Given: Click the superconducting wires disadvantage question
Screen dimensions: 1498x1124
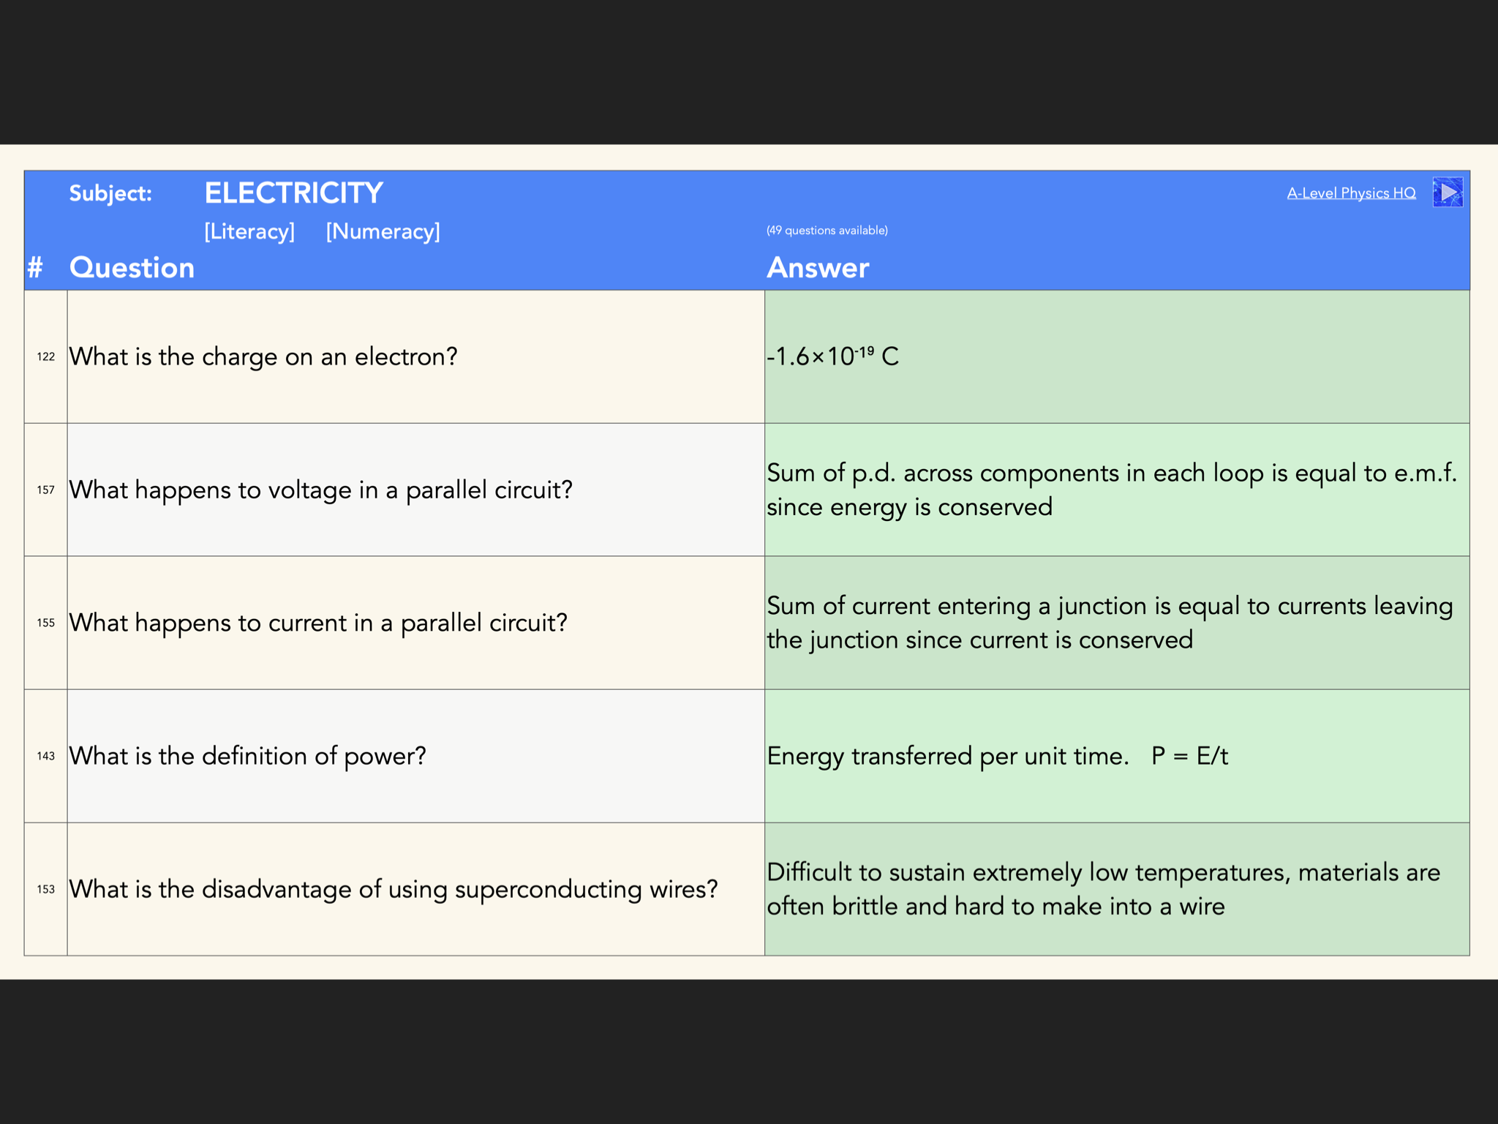Looking at the screenshot, I should (393, 889).
